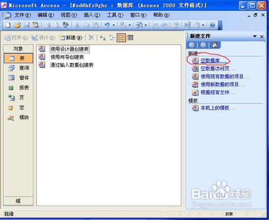Screen dimensions: 269x220
Task: Open the 文件(F) menu
Action: tap(23, 15)
